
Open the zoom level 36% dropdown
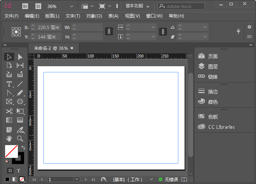coord(71,7)
